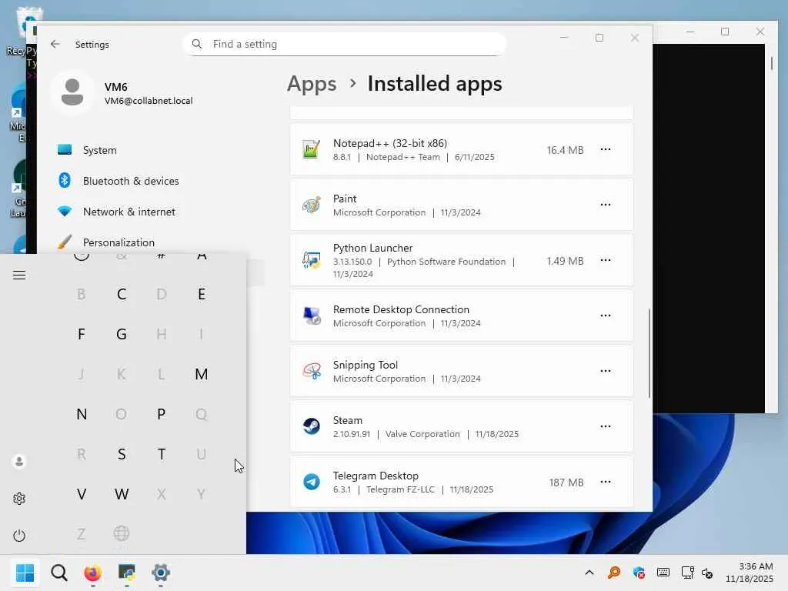Click Telegram Desktop size 187 MB
Screen dimensions: 788x591
point(566,482)
